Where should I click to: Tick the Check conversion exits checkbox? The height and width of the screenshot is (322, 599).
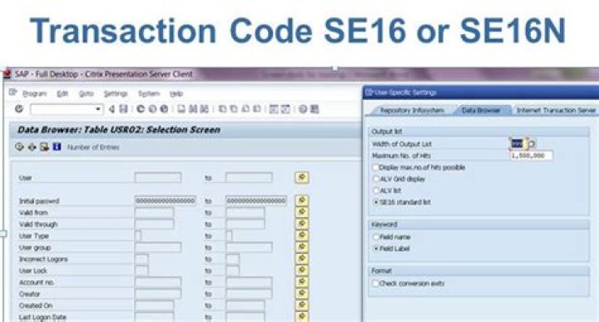[x=375, y=284]
